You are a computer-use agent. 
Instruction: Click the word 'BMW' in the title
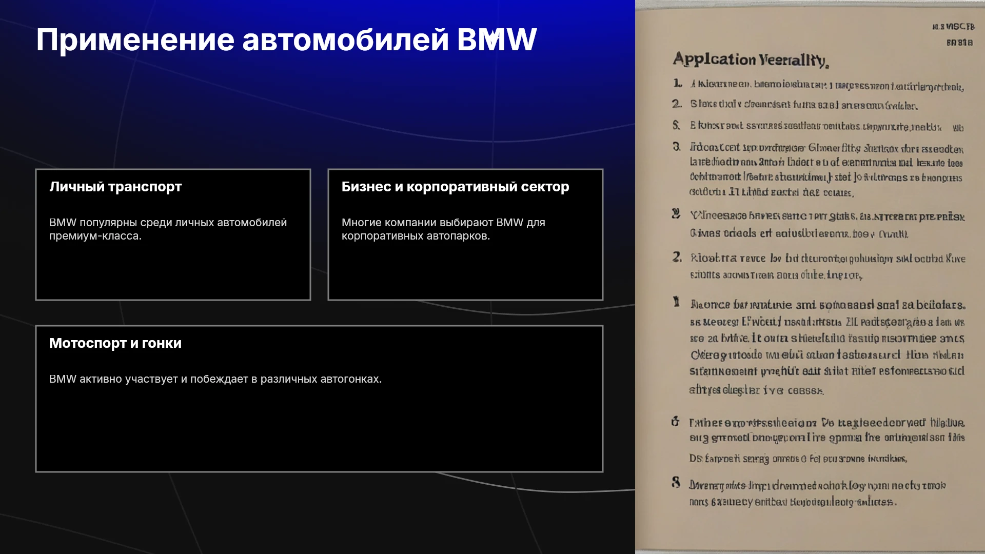497,40
